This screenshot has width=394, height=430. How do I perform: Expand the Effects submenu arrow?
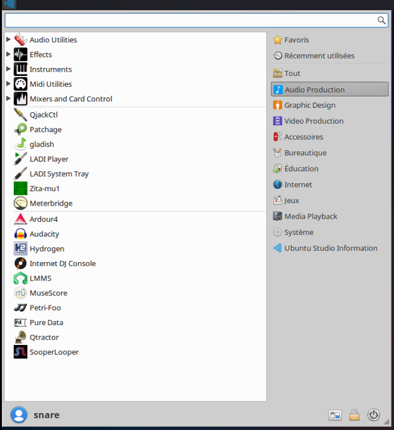click(8, 54)
